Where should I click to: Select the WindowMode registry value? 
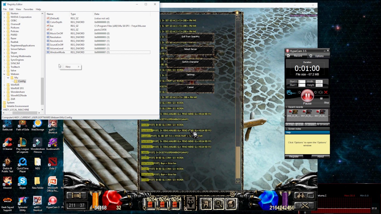tap(57, 52)
